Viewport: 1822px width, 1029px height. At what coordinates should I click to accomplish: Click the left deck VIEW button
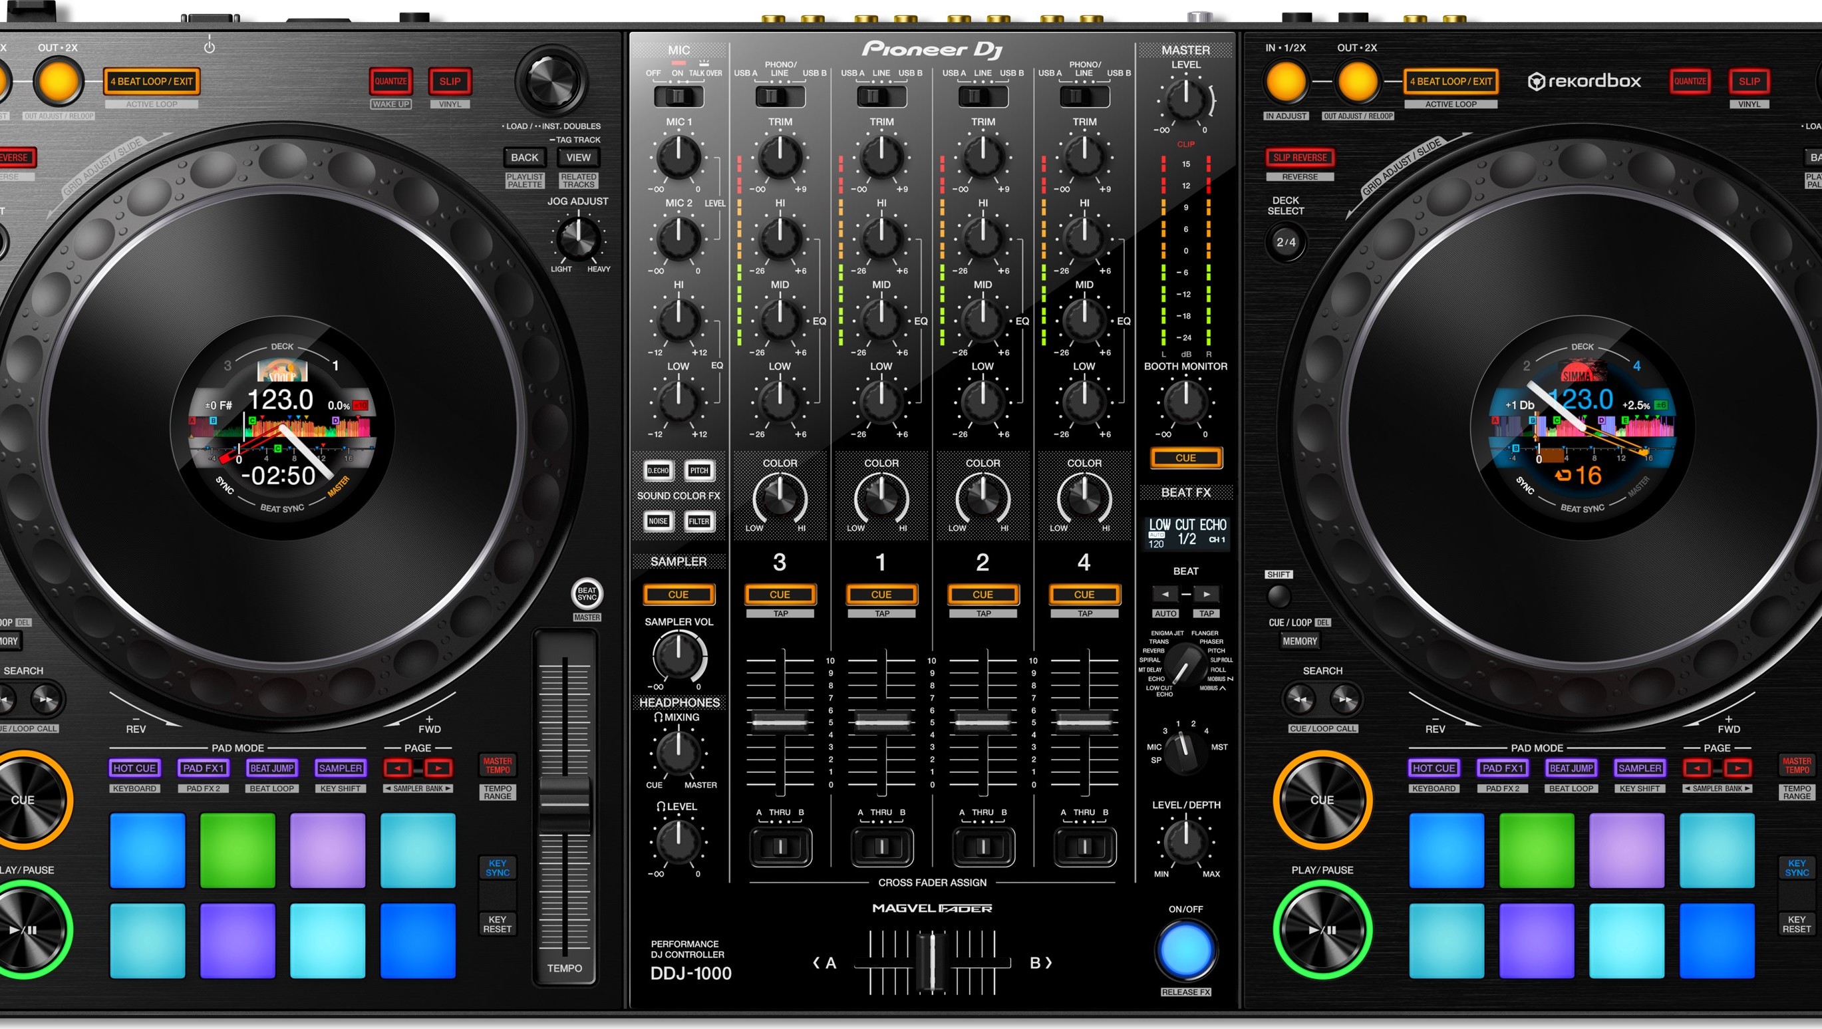(578, 158)
